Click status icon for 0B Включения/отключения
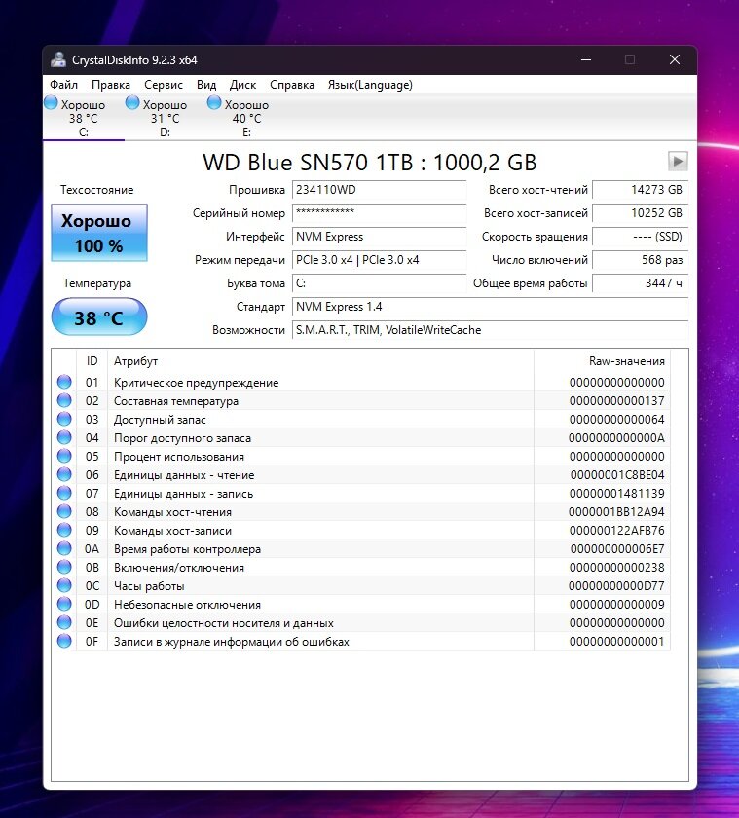This screenshot has width=739, height=818. tap(64, 567)
